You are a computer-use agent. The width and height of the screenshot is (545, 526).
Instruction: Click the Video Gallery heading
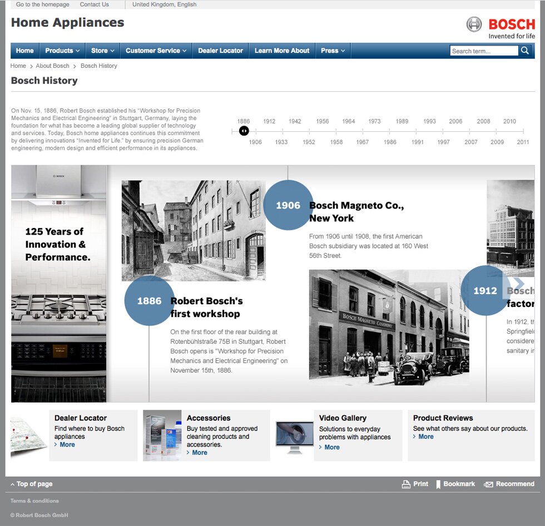tap(343, 418)
